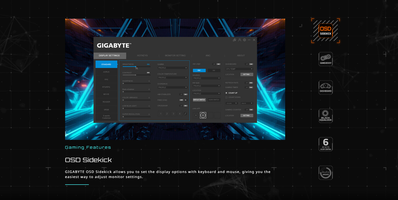Open the settings gear in Gigabyte window
The height and width of the screenshot is (200, 398).
pos(244,40)
